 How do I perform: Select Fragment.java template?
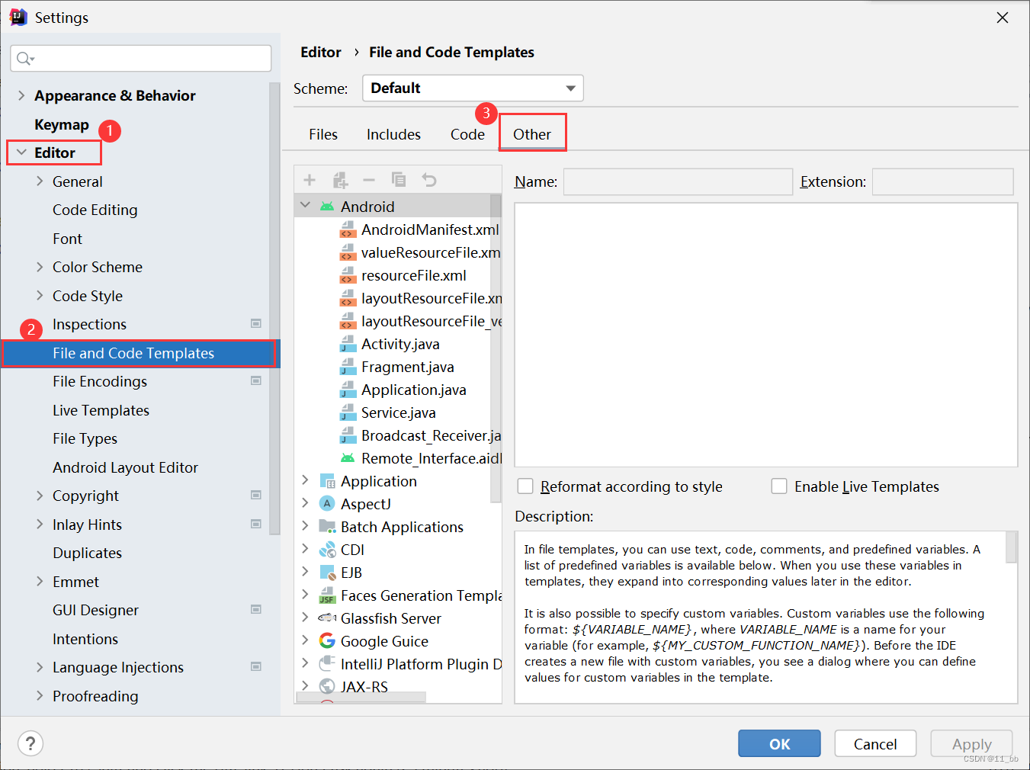coord(408,367)
